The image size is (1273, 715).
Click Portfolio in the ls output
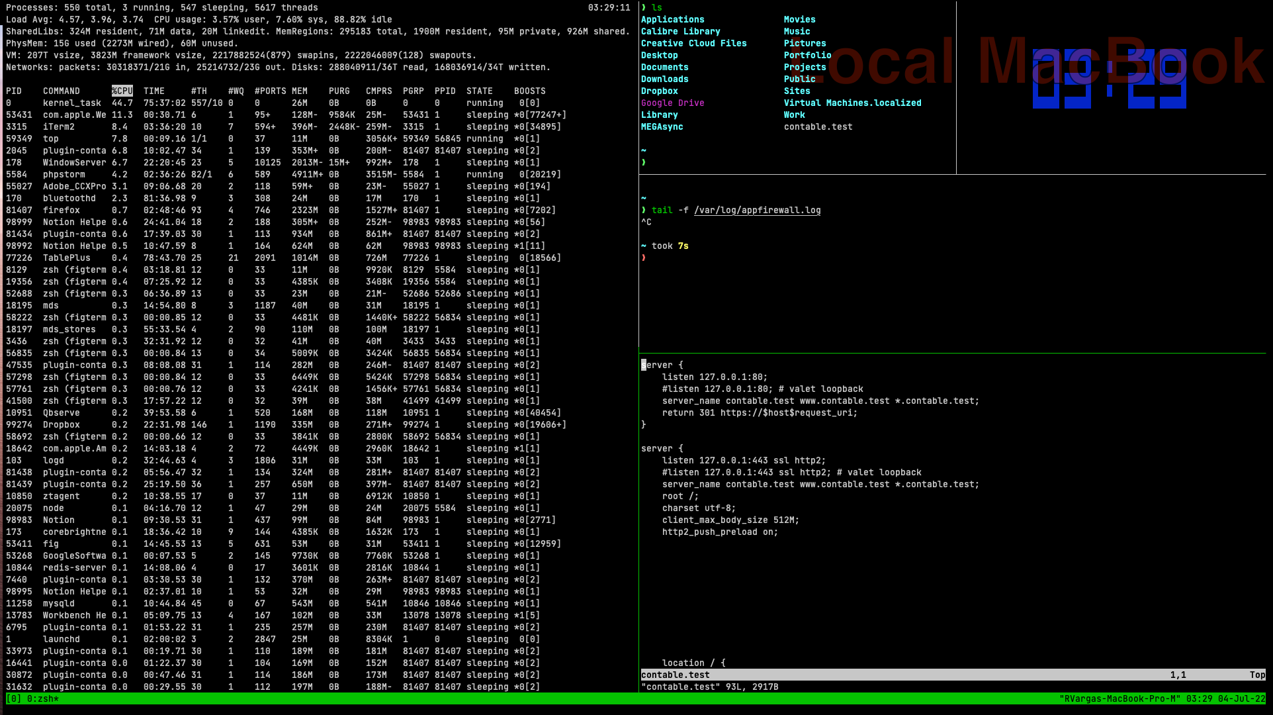808,55
